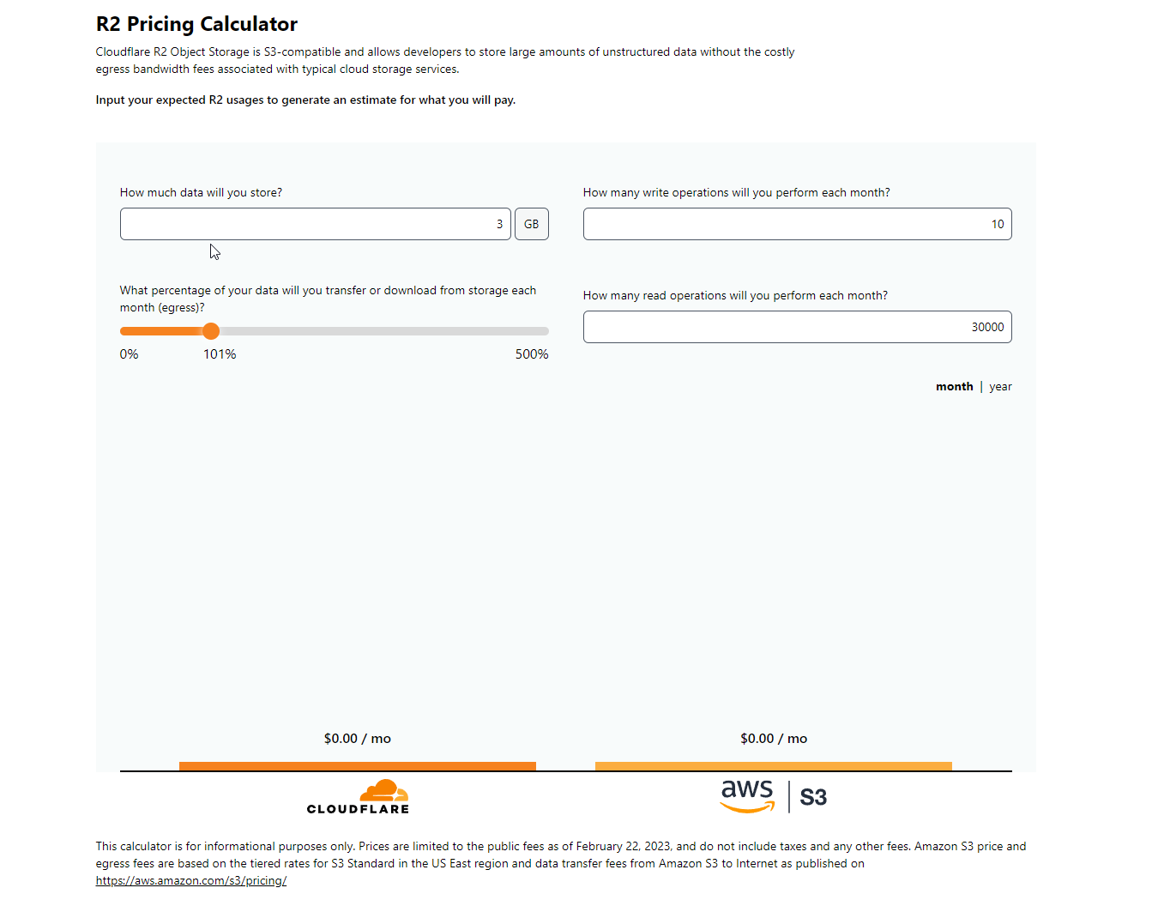Viewport: 1158px width, 900px height.
Task: Click the "How much data will you store?" label
Action: [201, 193]
